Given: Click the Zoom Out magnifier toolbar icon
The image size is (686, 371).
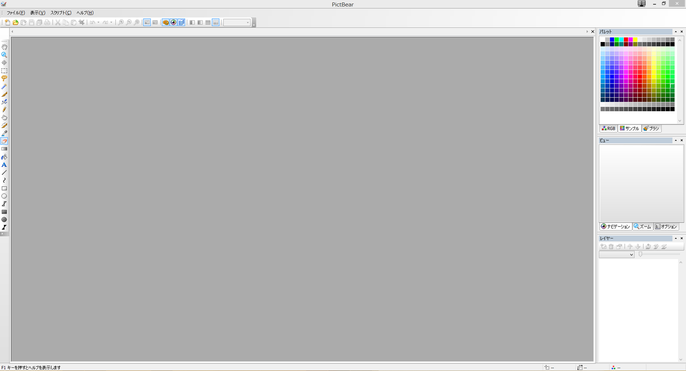Looking at the screenshot, I should (129, 22).
